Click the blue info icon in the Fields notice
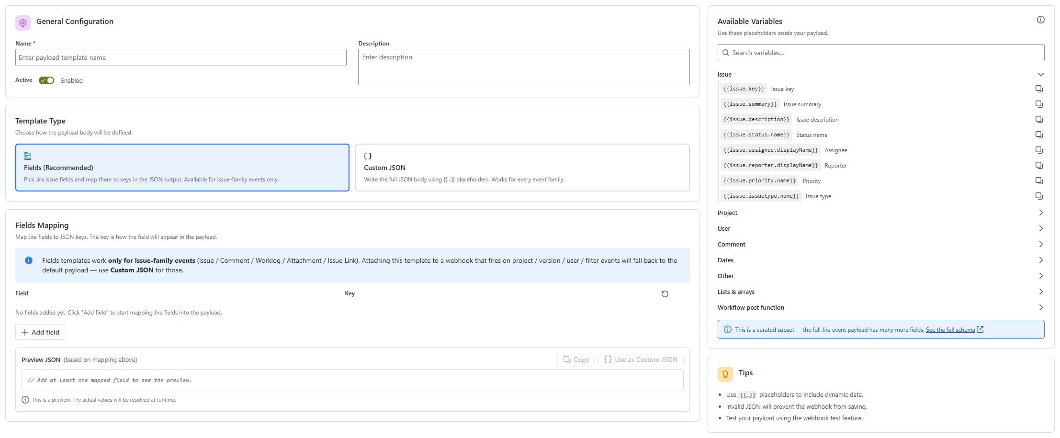Screen dimensions: 1060x438 (x=29, y=260)
